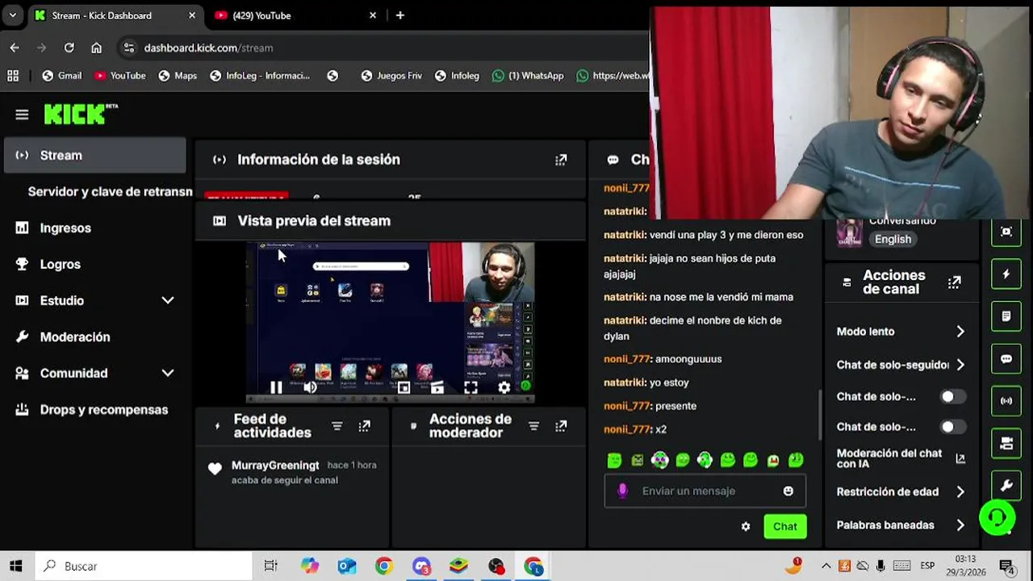1033x581 pixels.
Task: Pause the stream preview video
Action: [276, 387]
